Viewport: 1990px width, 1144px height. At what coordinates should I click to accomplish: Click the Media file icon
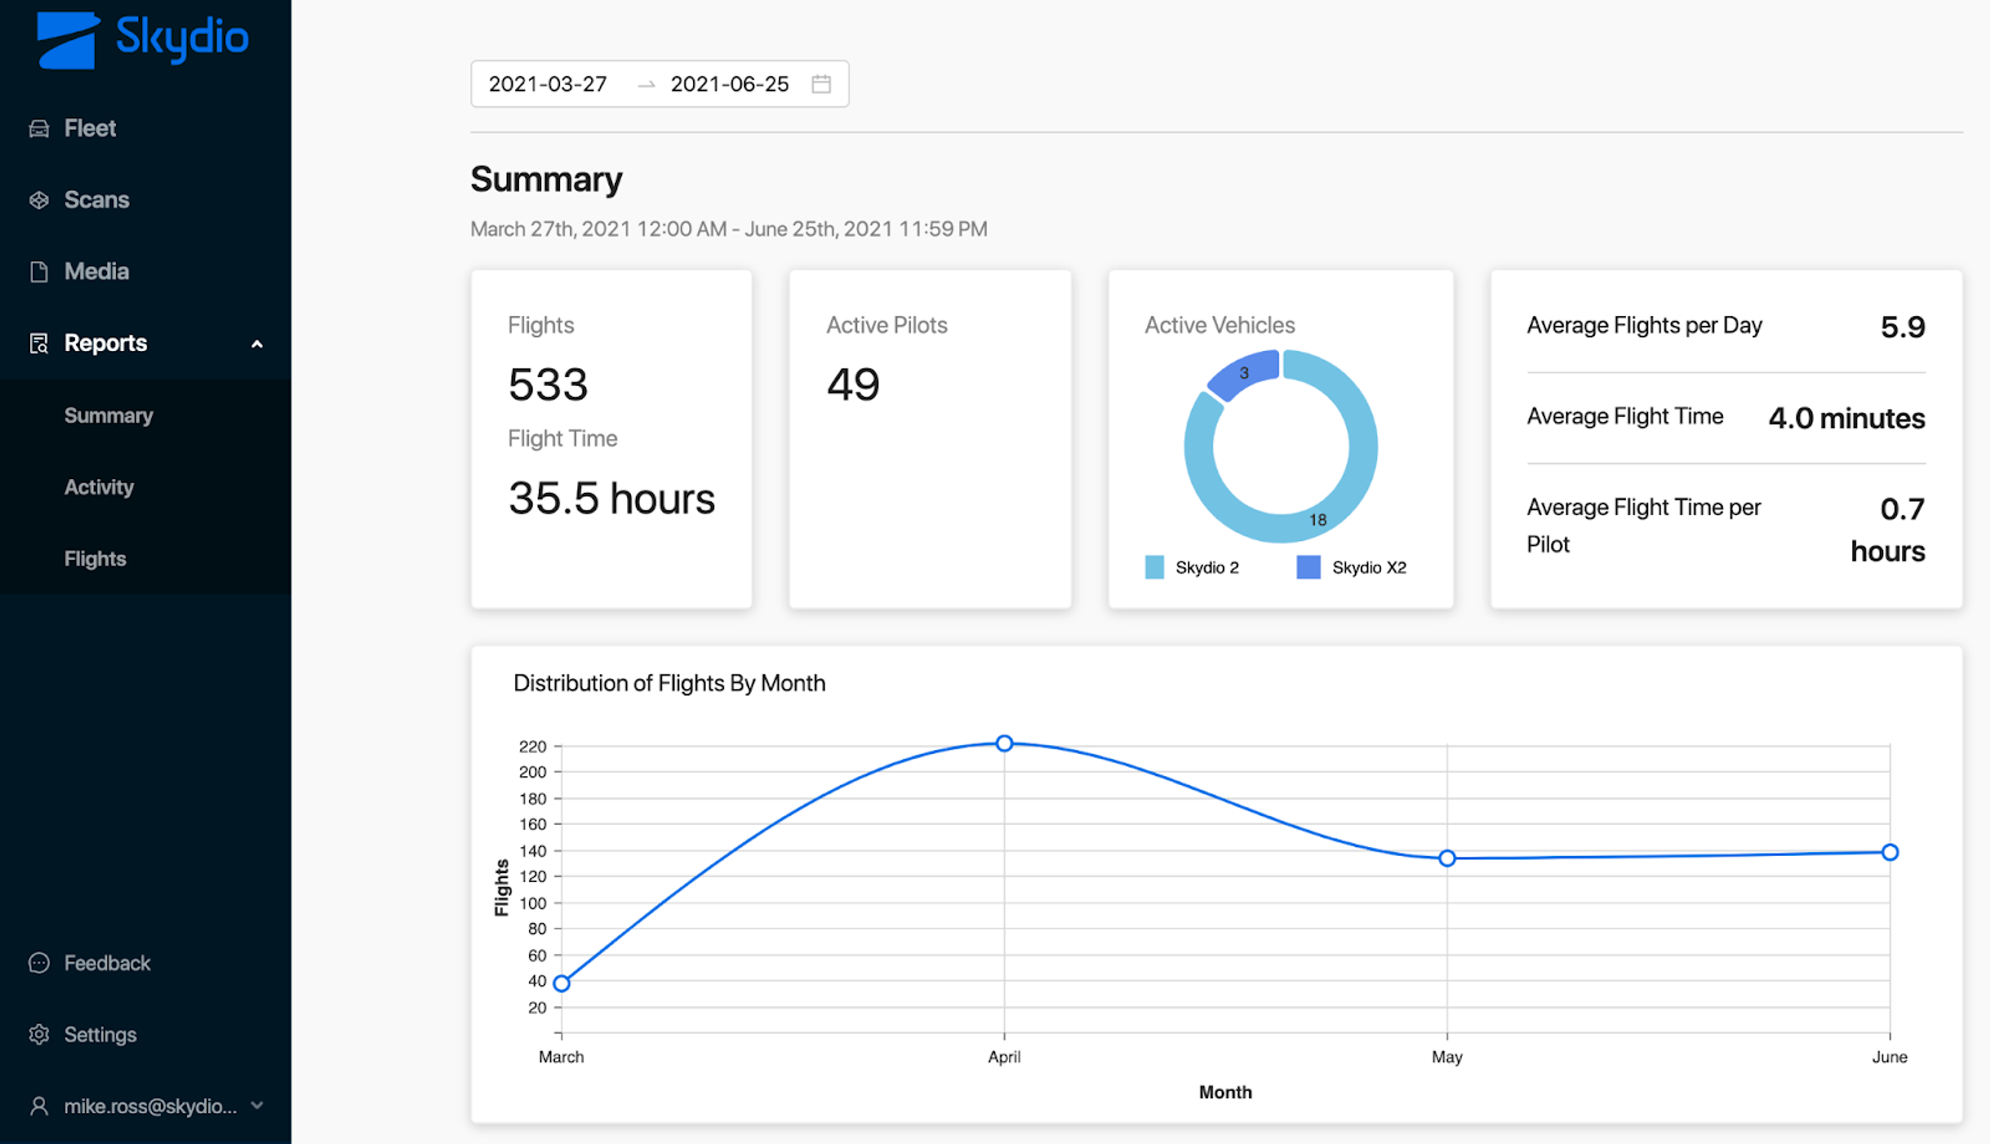tap(38, 272)
